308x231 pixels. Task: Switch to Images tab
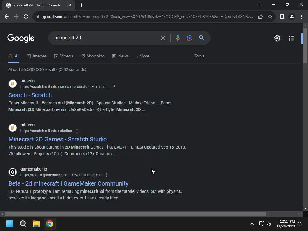pos(37,56)
